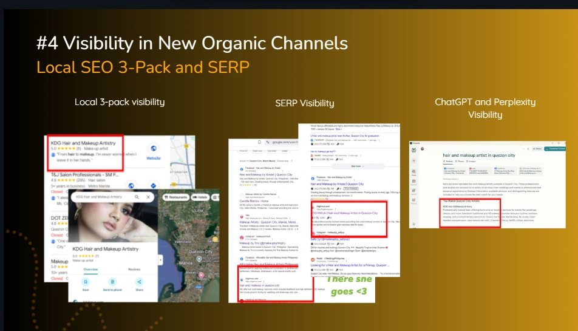Screen dimensions: 578x331
Task: Click second Facebook source card in Perplexity
Action: point(505,171)
